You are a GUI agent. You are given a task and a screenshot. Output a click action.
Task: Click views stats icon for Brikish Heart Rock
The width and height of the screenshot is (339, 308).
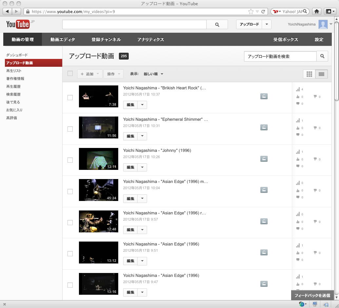point(298,89)
